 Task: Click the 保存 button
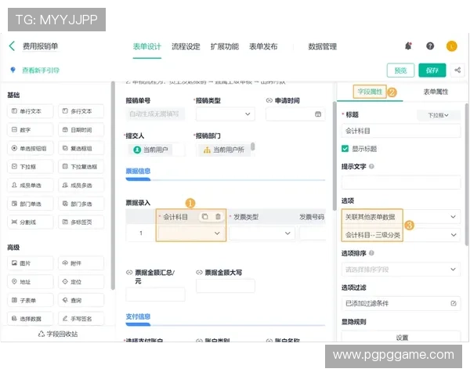pos(432,70)
